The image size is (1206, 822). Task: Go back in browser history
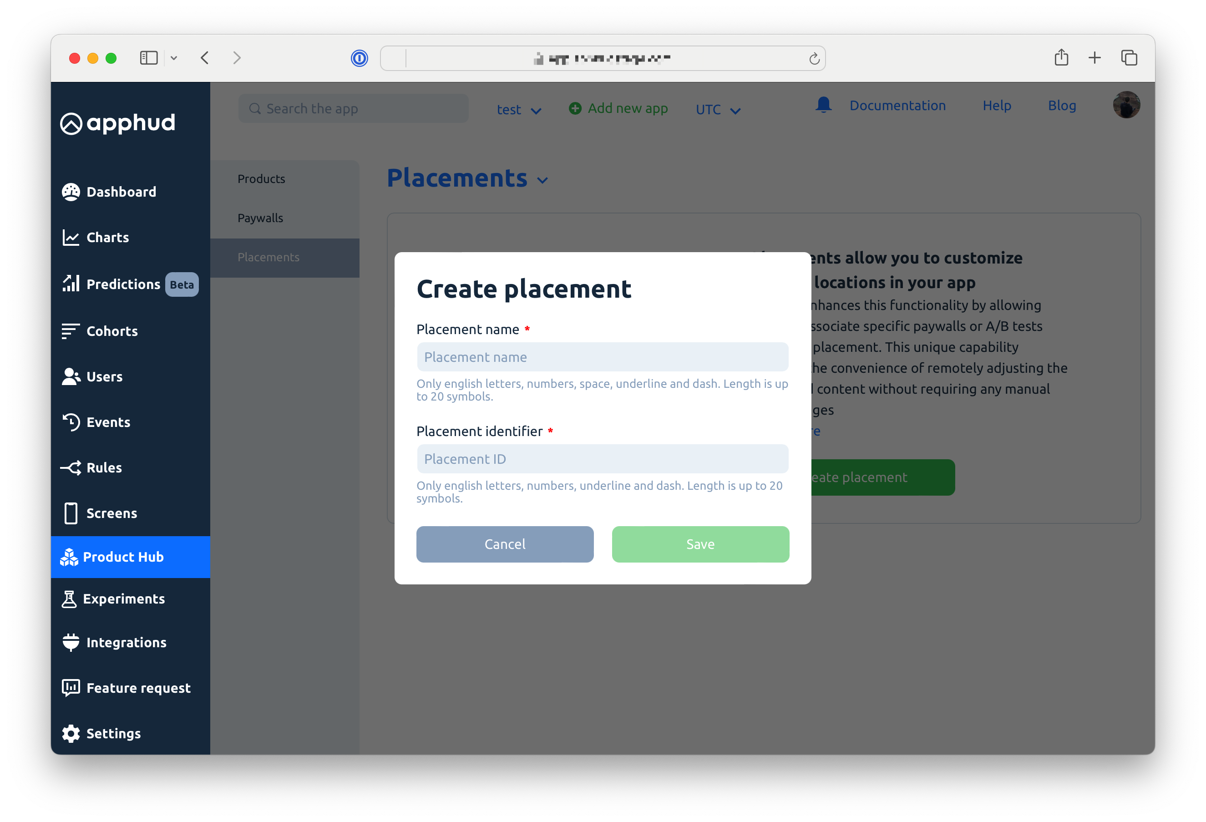click(x=205, y=58)
